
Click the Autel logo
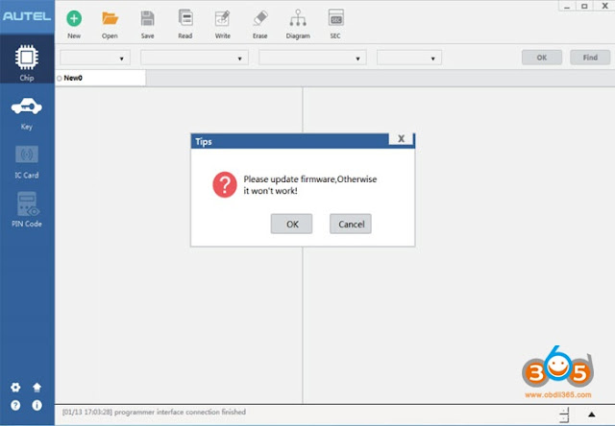click(27, 16)
